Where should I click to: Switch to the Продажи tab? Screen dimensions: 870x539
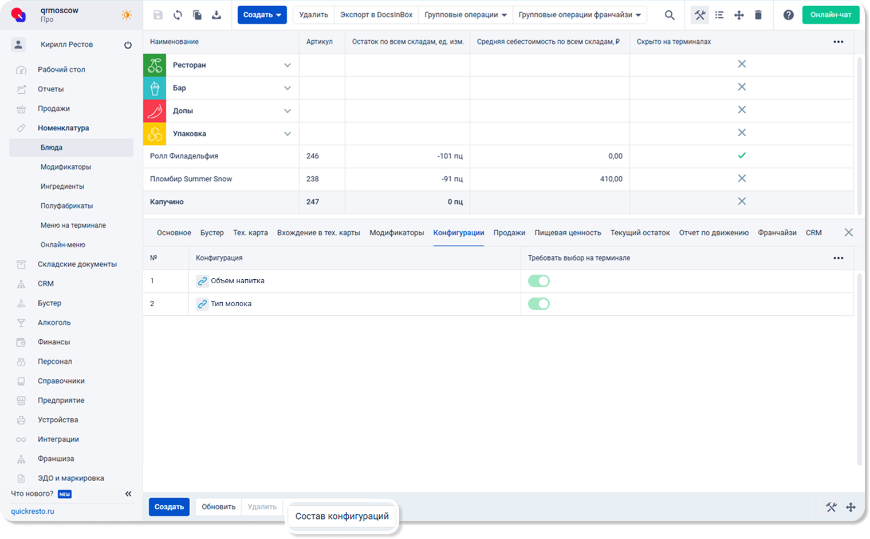click(x=509, y=233)
